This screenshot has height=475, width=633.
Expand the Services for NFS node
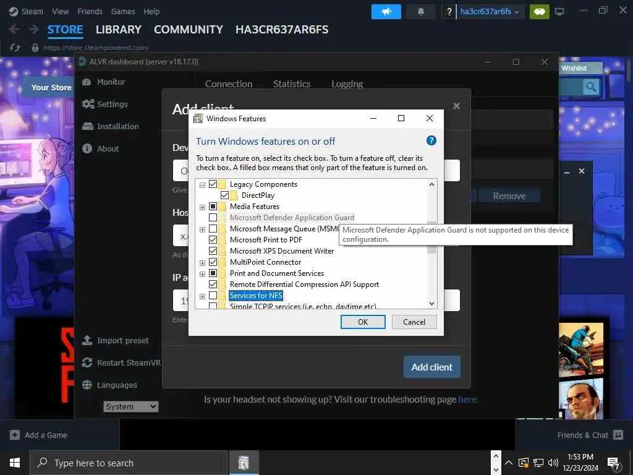coord(202,296)
